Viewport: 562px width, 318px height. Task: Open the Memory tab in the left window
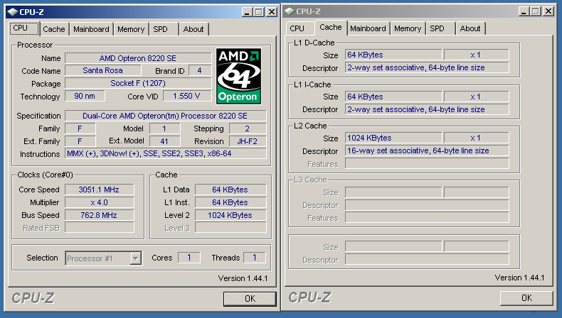pos(131,29)
